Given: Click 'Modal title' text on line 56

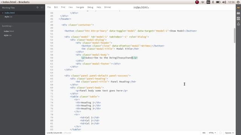Looking at the screenshot, I should pos(124,49).
